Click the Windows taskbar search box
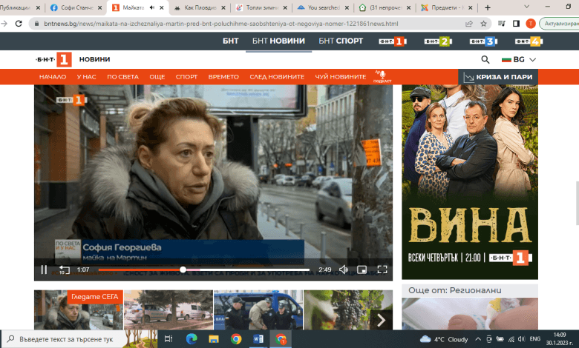 coord(67,339)
